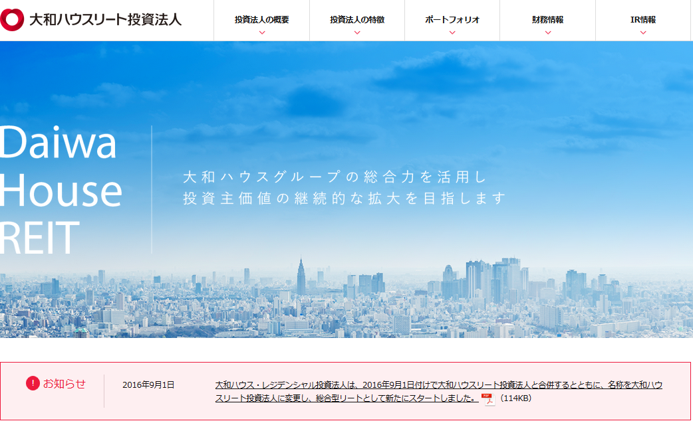Open the merger announcement PDF file icon
Screen dimensions: 693x423
point(487,398)
